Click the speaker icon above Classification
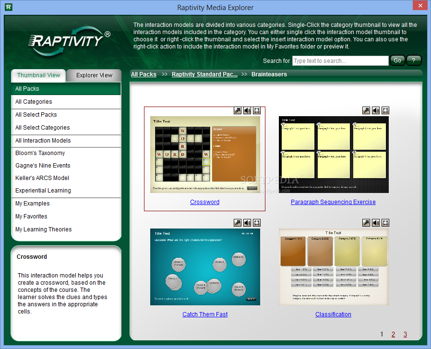Viewport: 431px width, 349px height. point(376,223)
